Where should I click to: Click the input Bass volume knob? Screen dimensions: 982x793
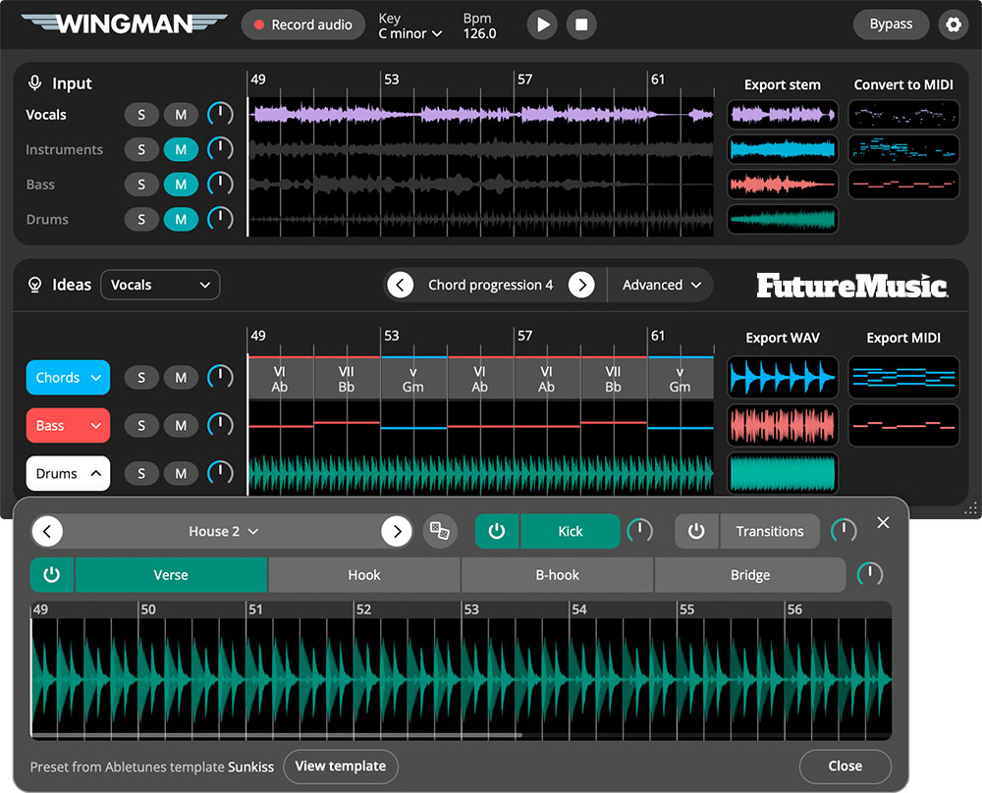pyautogui.click(x=220, y=184)
